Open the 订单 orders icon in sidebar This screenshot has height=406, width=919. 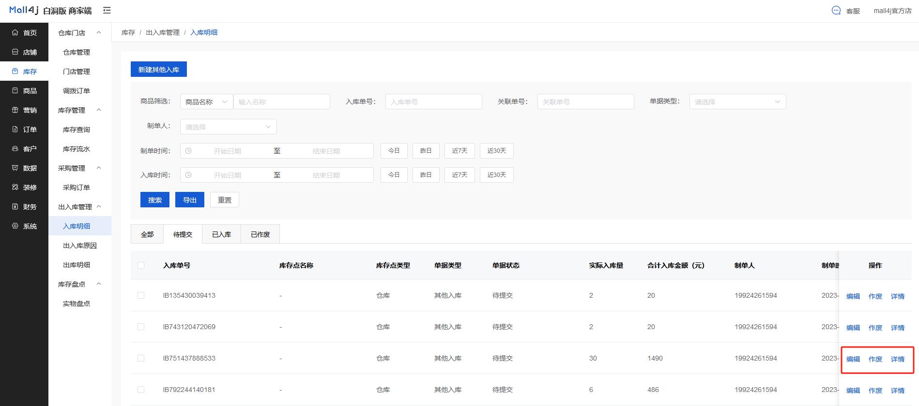15,129
